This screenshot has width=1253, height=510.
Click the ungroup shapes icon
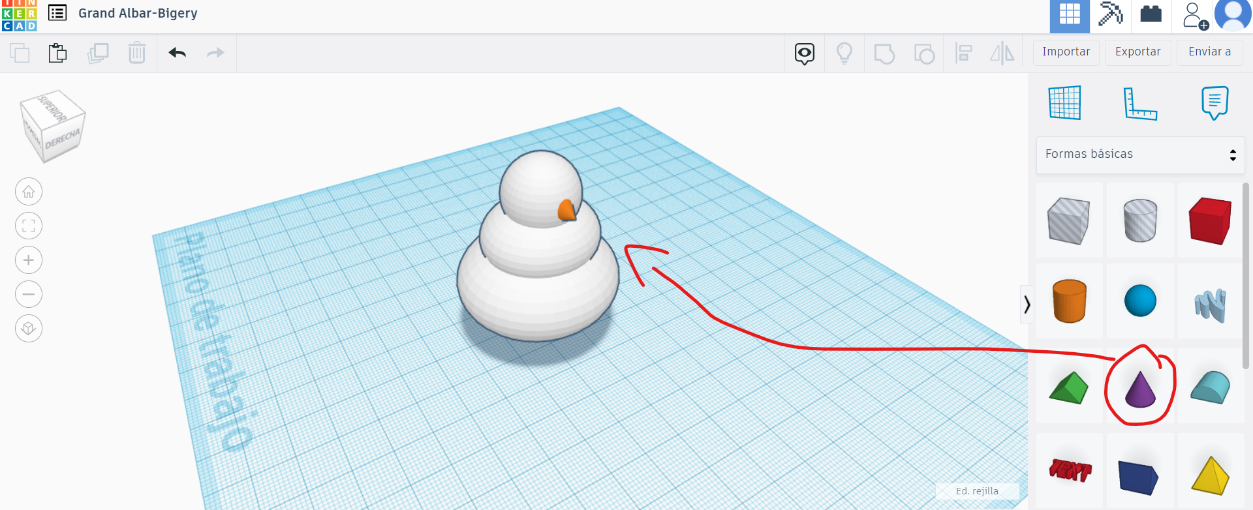click(x=924, y=53)
